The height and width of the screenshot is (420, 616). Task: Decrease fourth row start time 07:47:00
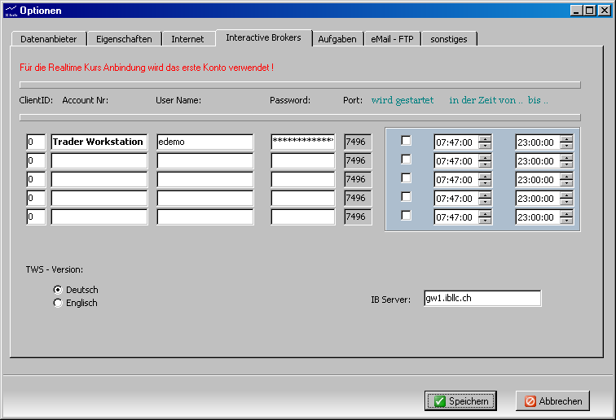click(485, 202)
